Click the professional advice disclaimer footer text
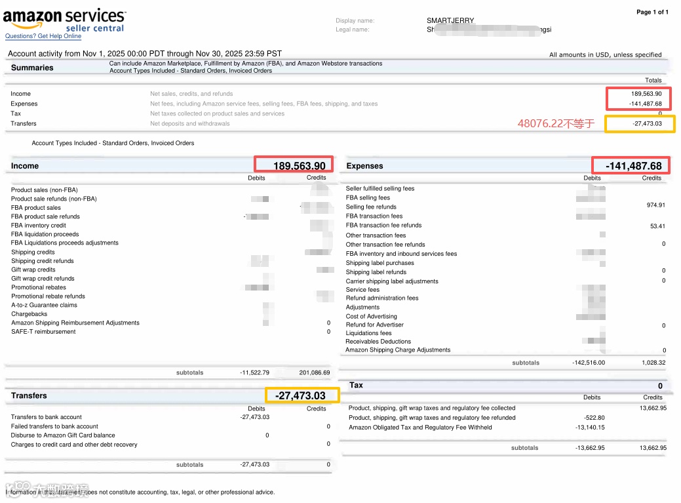This screenshot has width=681, height=503. [140, 492]
